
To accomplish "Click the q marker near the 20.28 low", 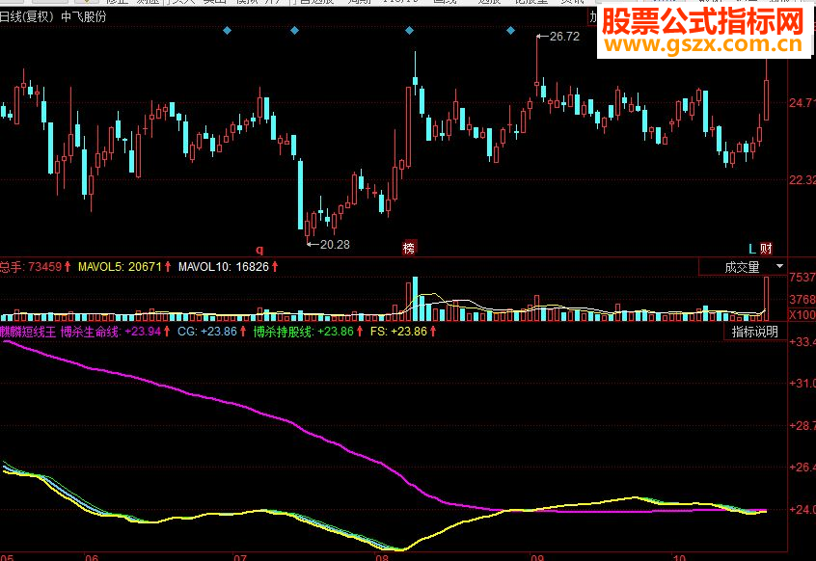I will click(258, 248).
